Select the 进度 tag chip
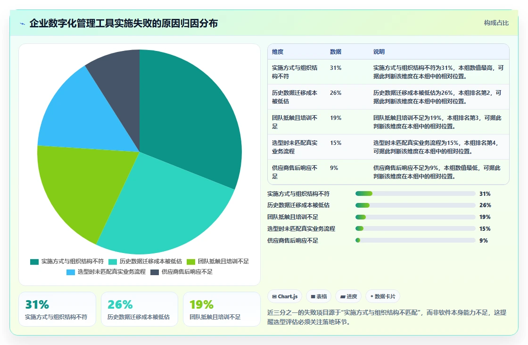 348,296
